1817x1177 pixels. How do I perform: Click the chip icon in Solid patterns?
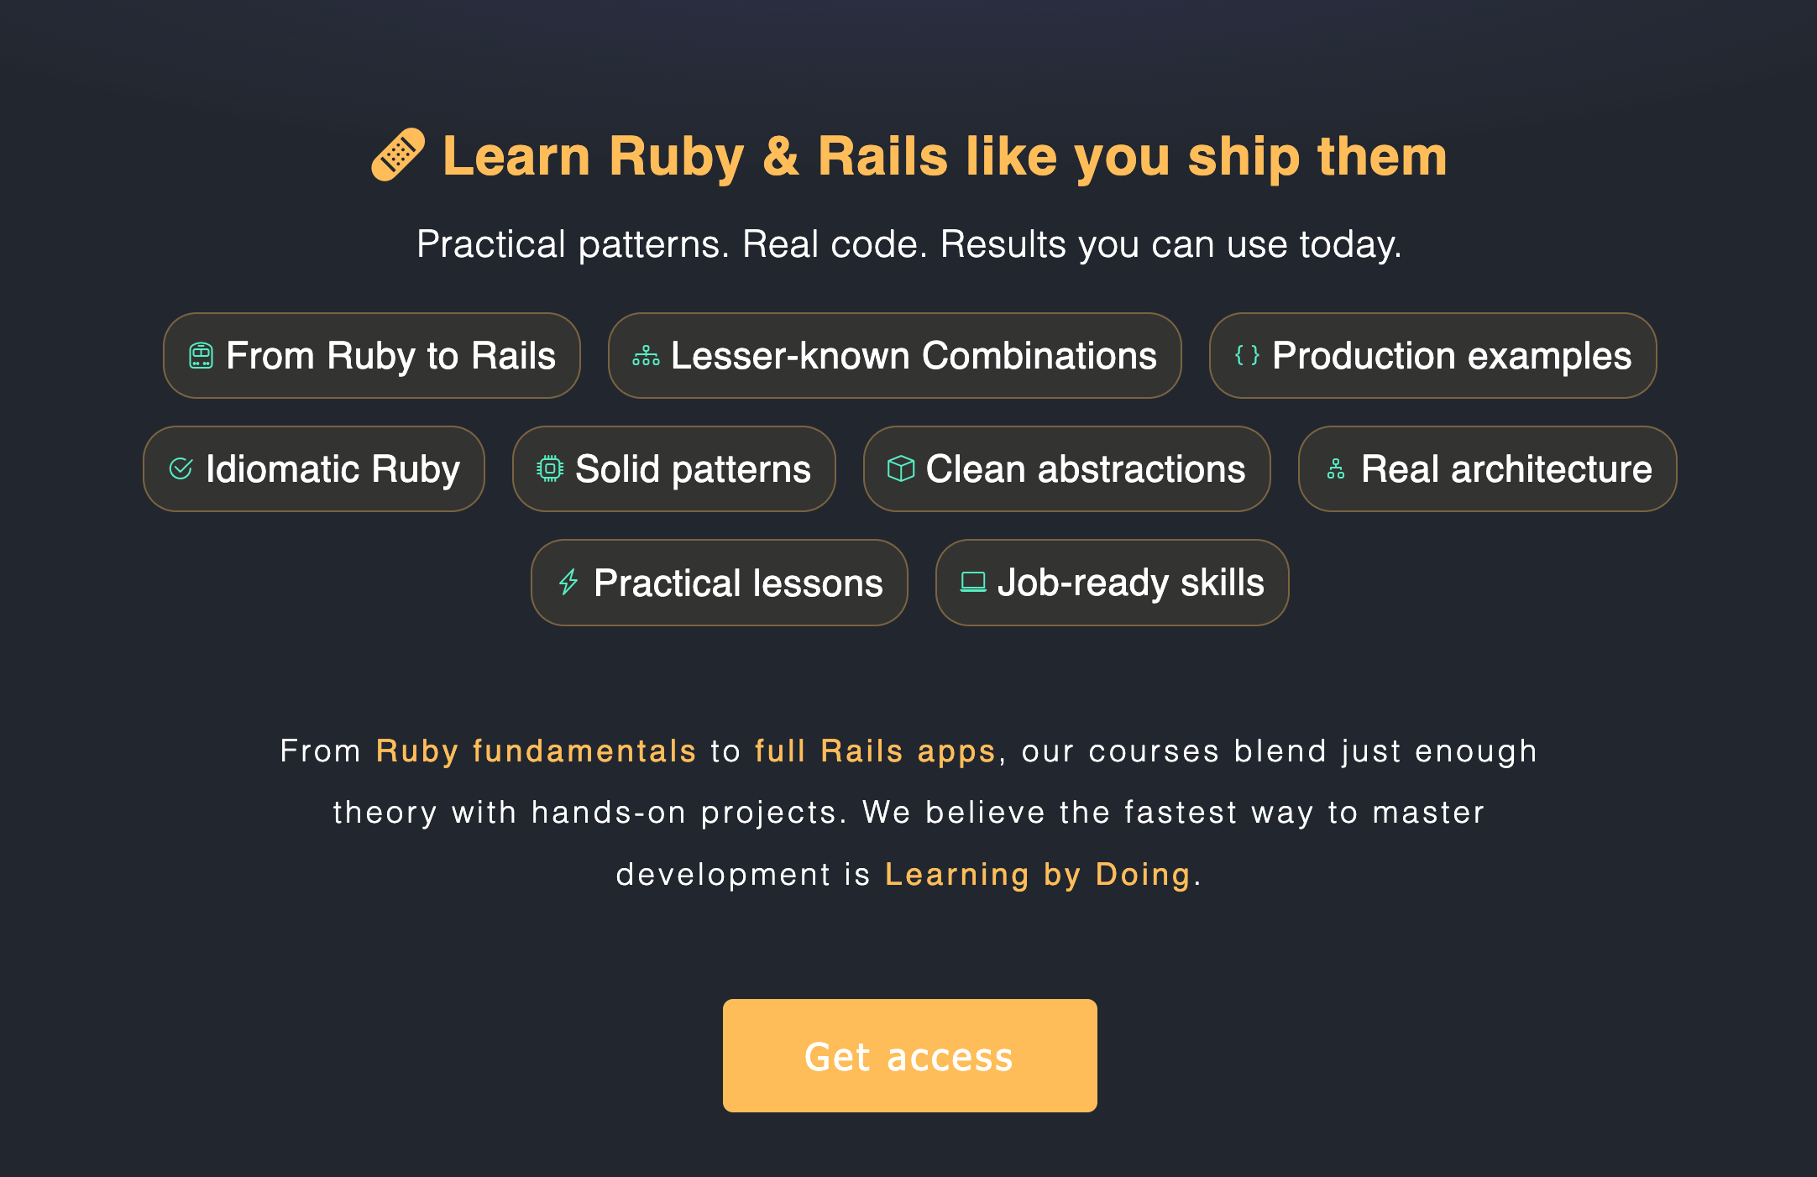550,469
